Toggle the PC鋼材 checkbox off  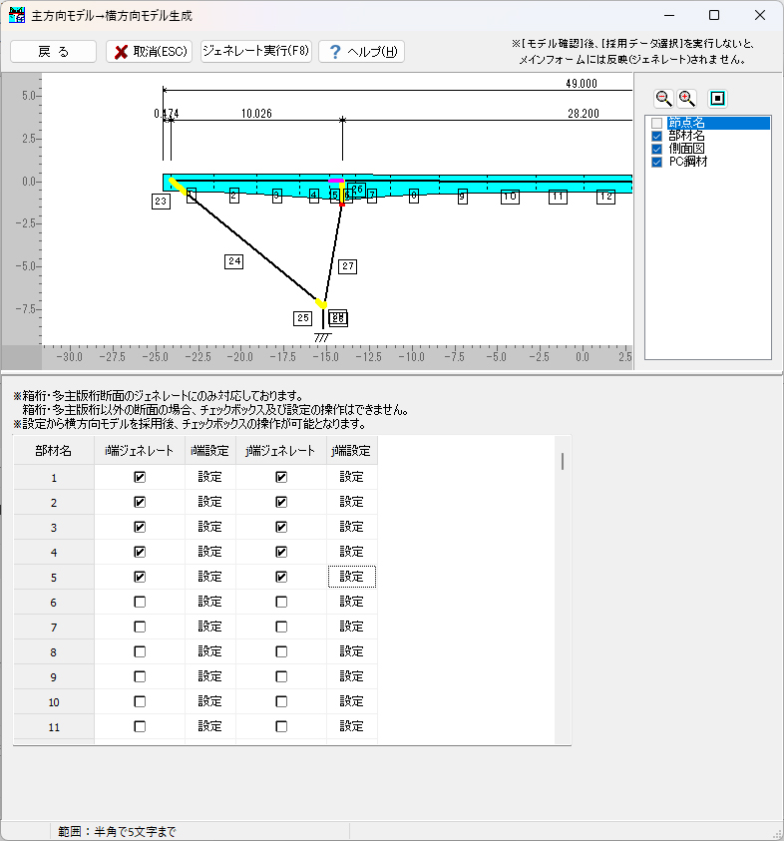pos(656,162)
